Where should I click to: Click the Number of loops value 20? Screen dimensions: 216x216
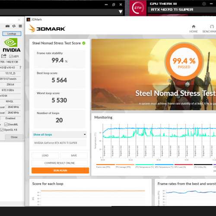click(59, 120)
